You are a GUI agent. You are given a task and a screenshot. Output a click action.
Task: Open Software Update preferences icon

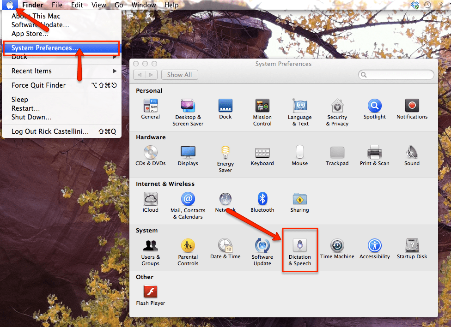(262, 252)
